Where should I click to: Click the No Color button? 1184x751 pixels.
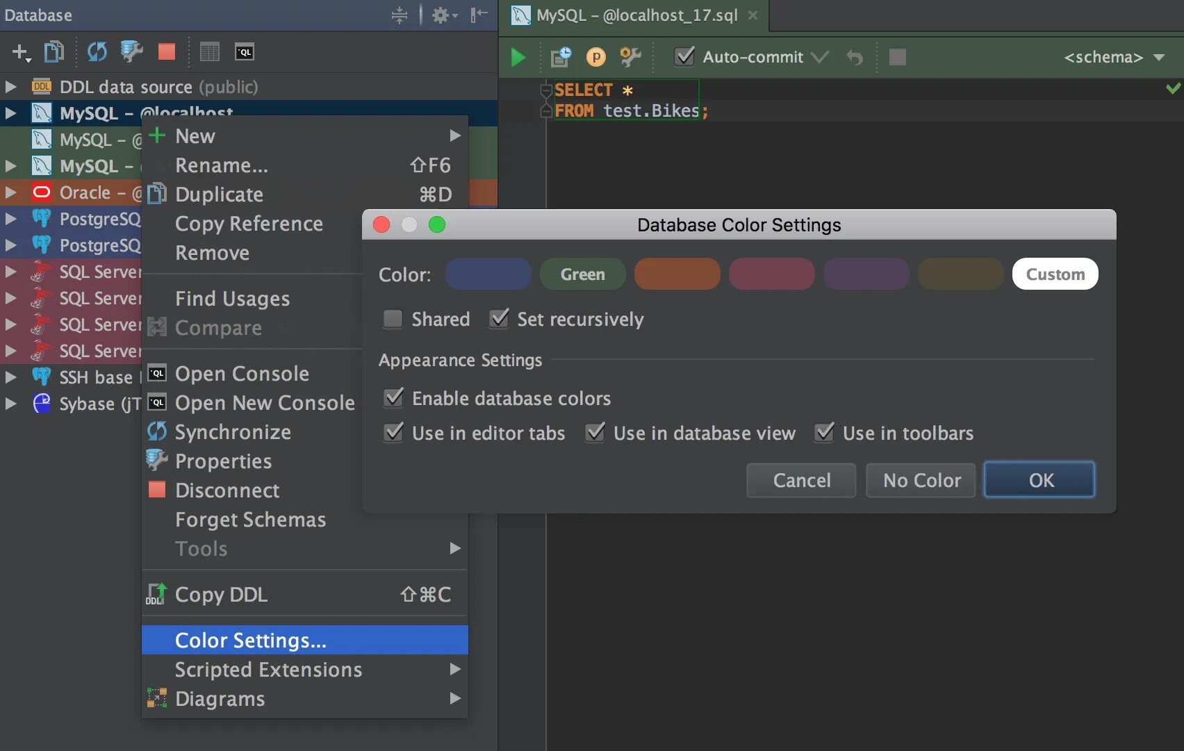point(921,480)
